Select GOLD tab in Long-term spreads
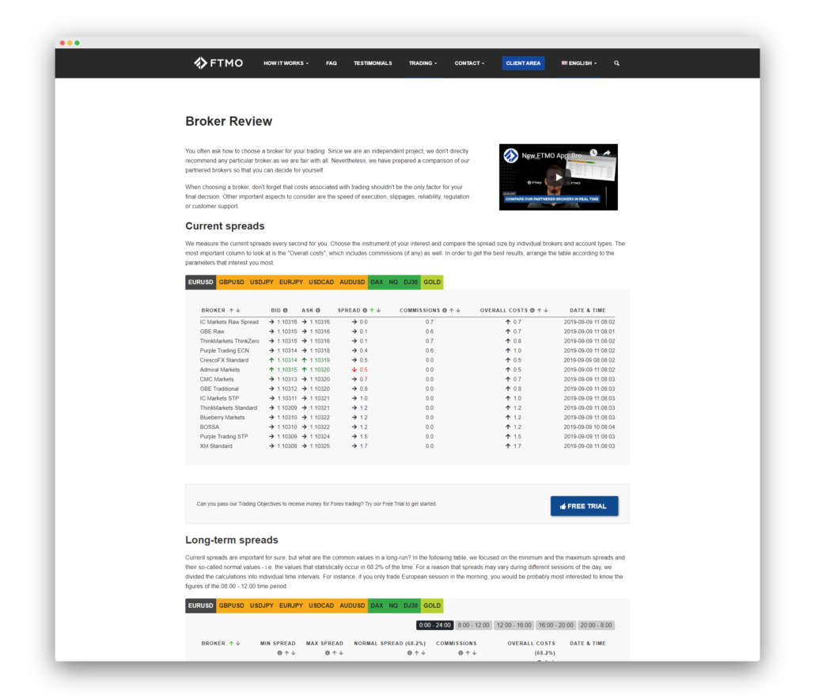 point(432,606)
